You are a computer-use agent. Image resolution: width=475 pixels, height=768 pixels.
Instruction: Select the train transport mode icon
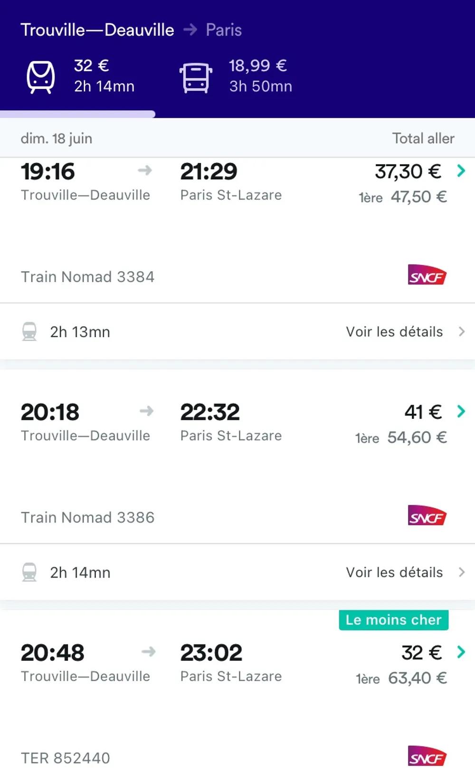click(41, 77)
